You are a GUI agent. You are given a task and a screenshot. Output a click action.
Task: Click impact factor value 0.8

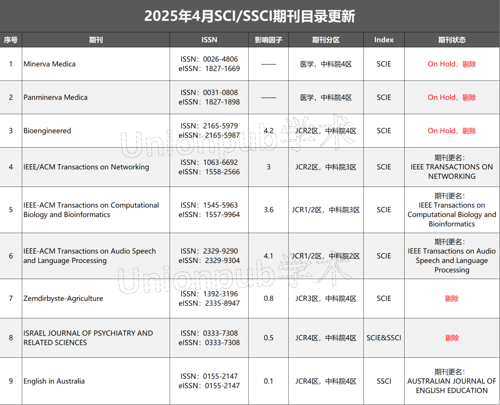(x=269, y=299)
